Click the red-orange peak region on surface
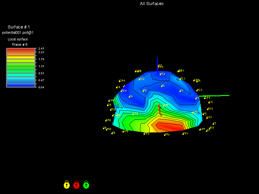Screen dimensions: 259x194 tap(169, 127)
